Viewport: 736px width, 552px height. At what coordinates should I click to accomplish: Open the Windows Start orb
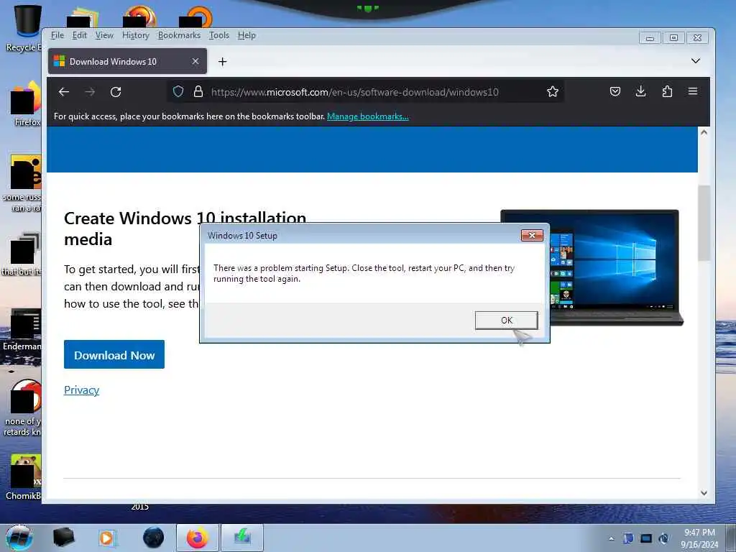point(19,538)
